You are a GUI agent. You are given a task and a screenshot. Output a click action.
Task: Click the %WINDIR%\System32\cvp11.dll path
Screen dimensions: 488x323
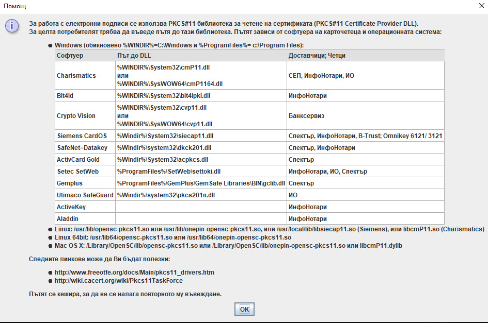click(x=162, y=108)
